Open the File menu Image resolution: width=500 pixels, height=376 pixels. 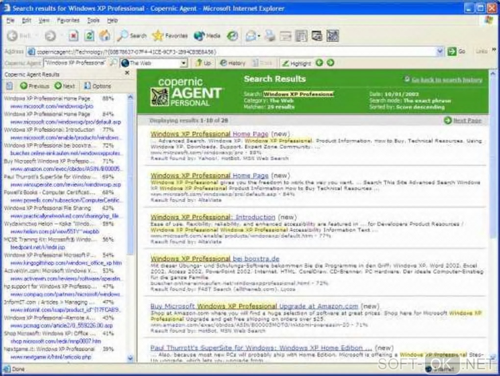pyautogui.click(x=10, y=20)
